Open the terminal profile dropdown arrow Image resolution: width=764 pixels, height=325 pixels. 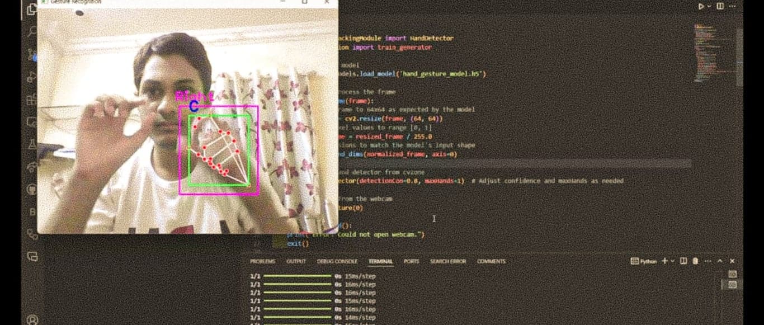673,261
